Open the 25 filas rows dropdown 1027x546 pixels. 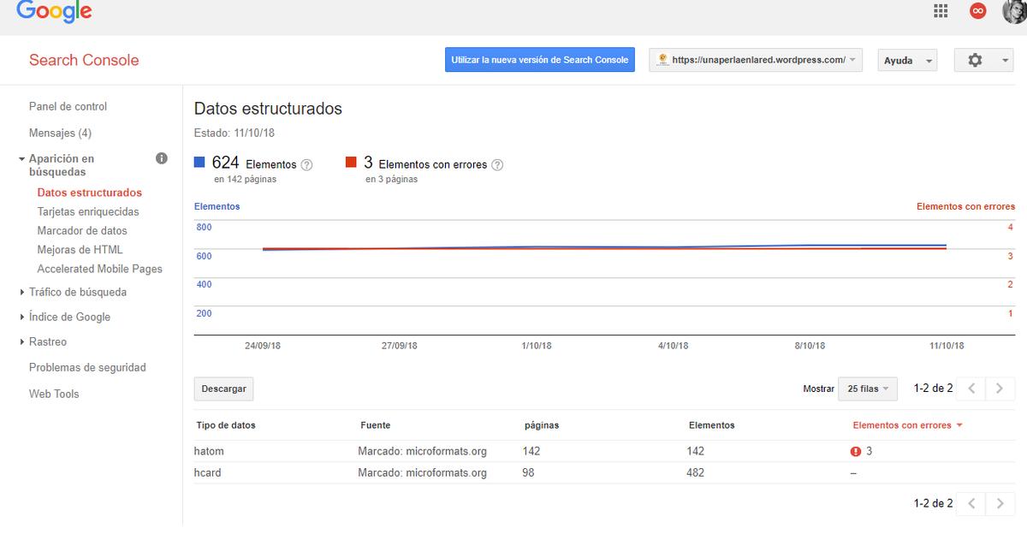pyautogui.click(x=867, y=388)
